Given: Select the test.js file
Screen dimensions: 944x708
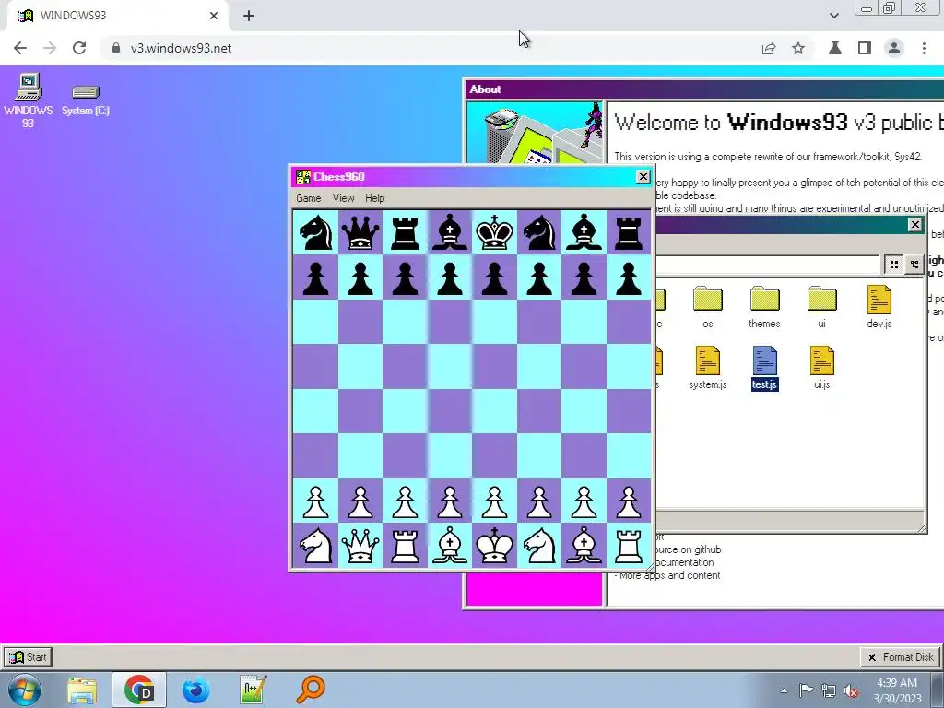Looking at the screenshot, I should [764, 368].
